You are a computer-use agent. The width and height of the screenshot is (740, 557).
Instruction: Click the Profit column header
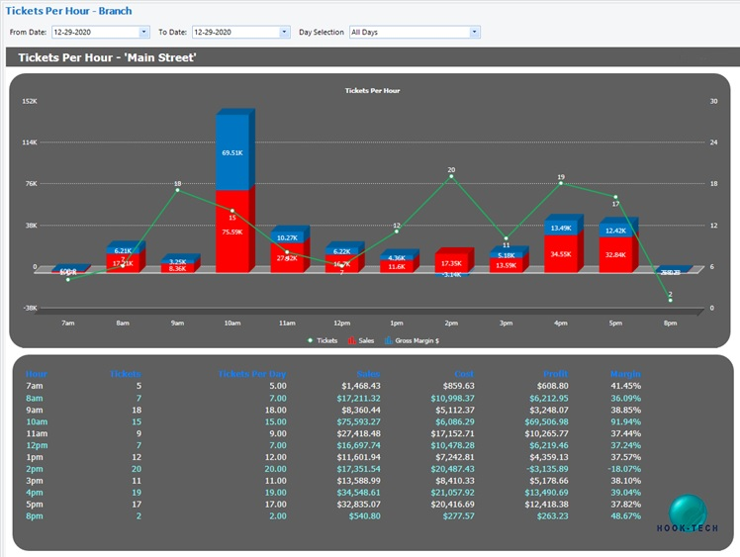[555, 374]
